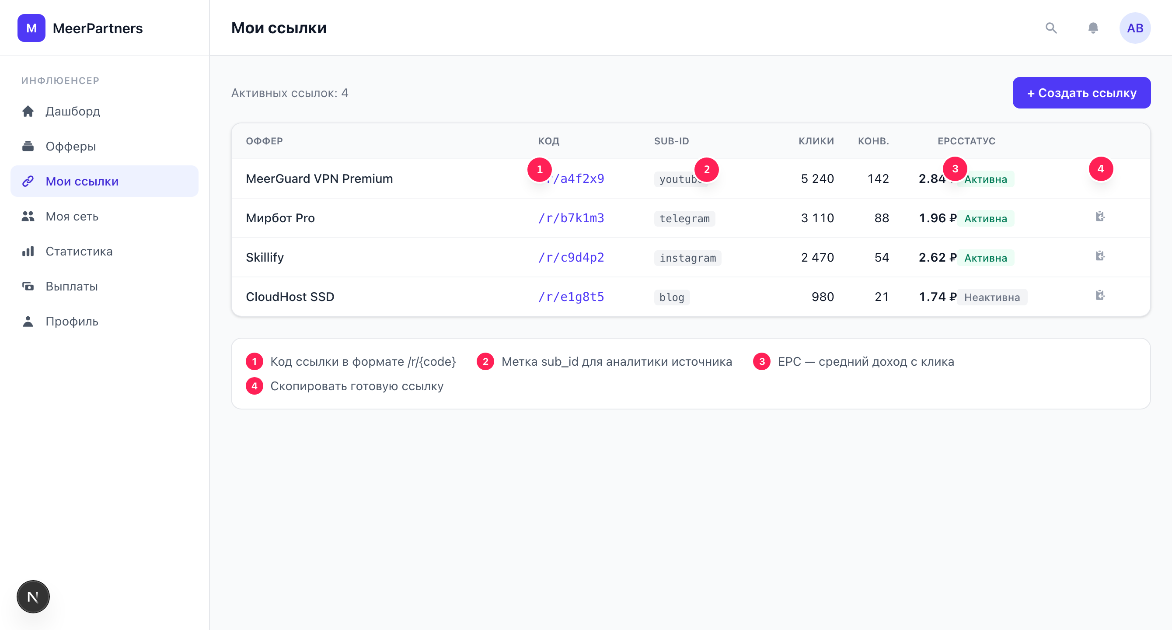The height and width of the screenshot is (630, 1172).
Task: Click the 142 conversions value
Action: coord(878,178)
